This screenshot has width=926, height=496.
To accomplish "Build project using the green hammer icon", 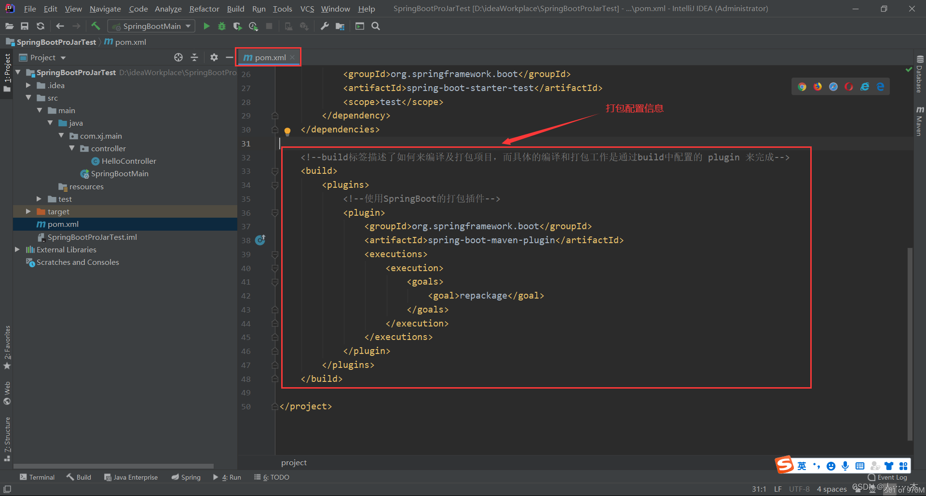I will pos(95,26).
